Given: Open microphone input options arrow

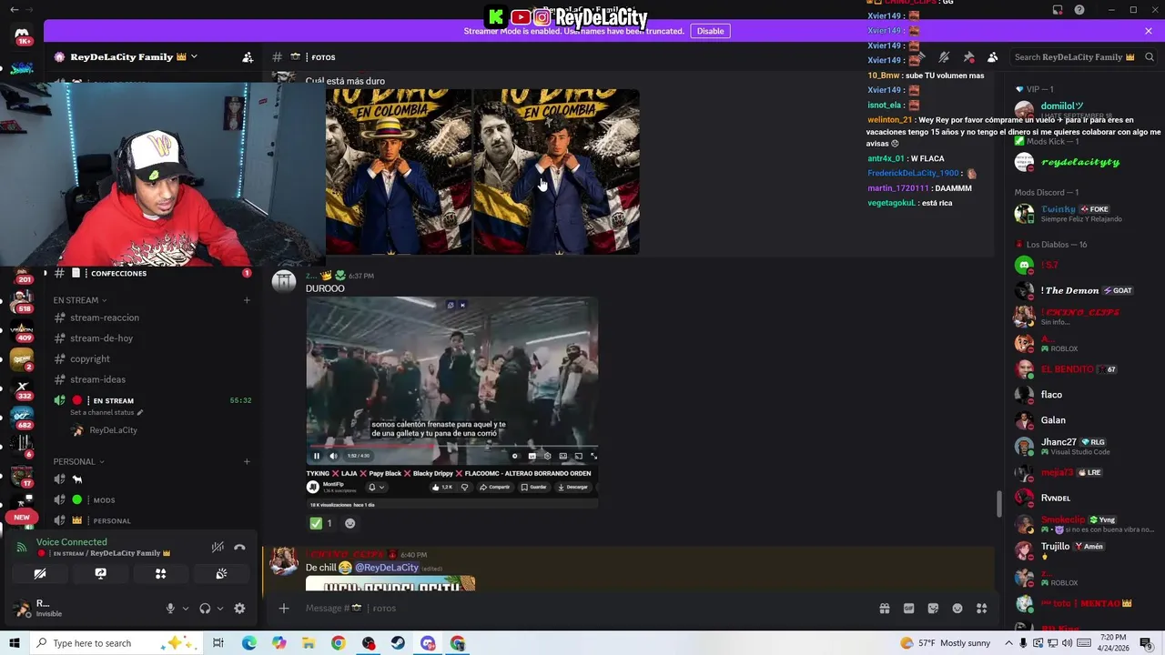Looking at the screenshot, I should [185, 609].
